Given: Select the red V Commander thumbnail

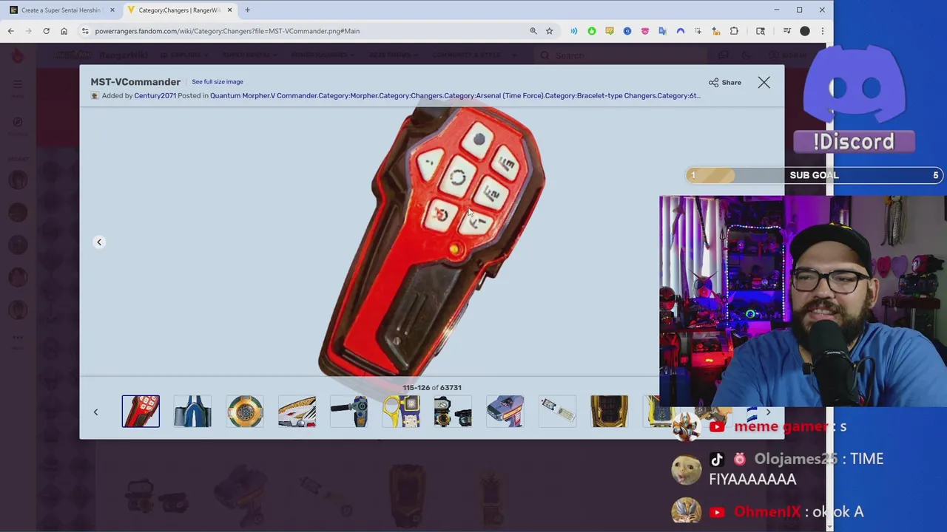Looking at the screenshot, I should 141,412.
